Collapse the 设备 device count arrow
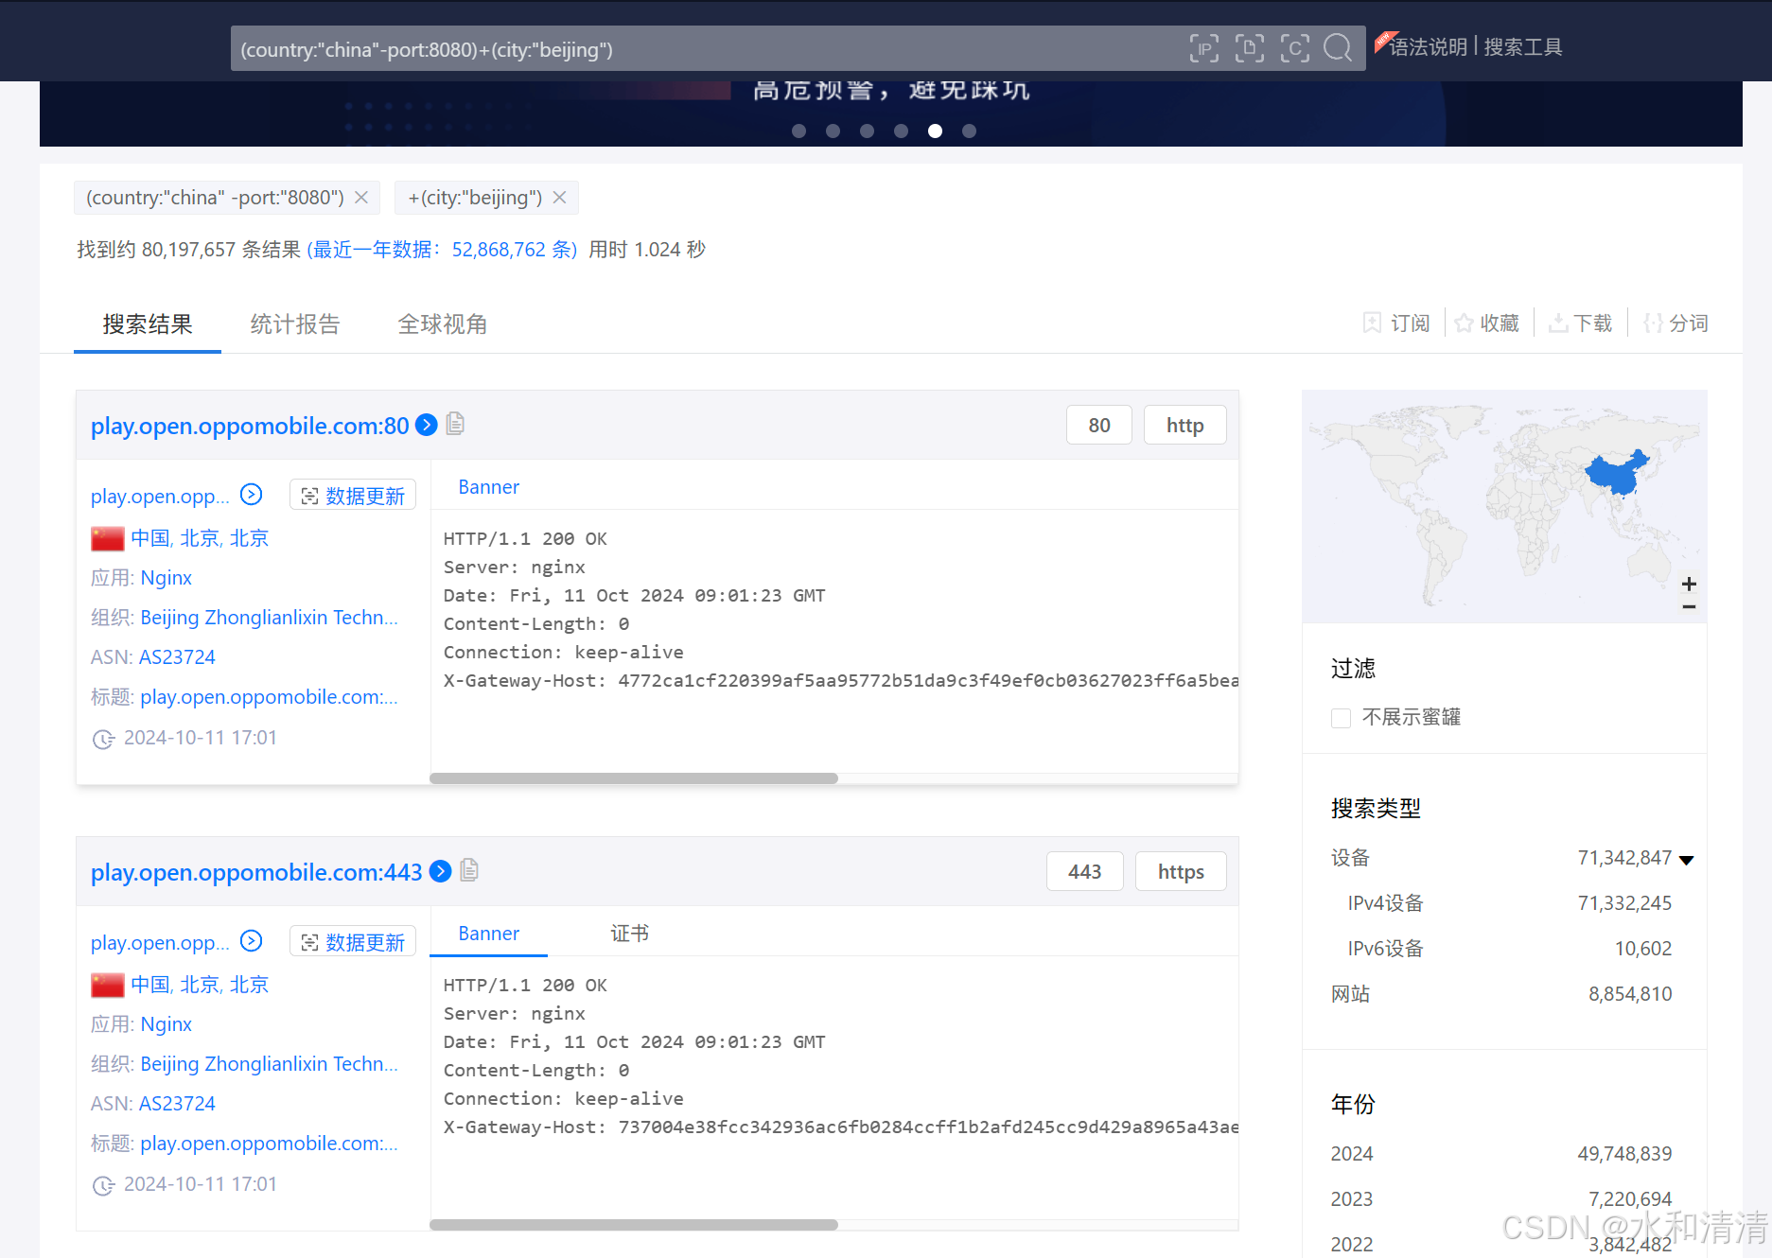 tap(1686, 860)
